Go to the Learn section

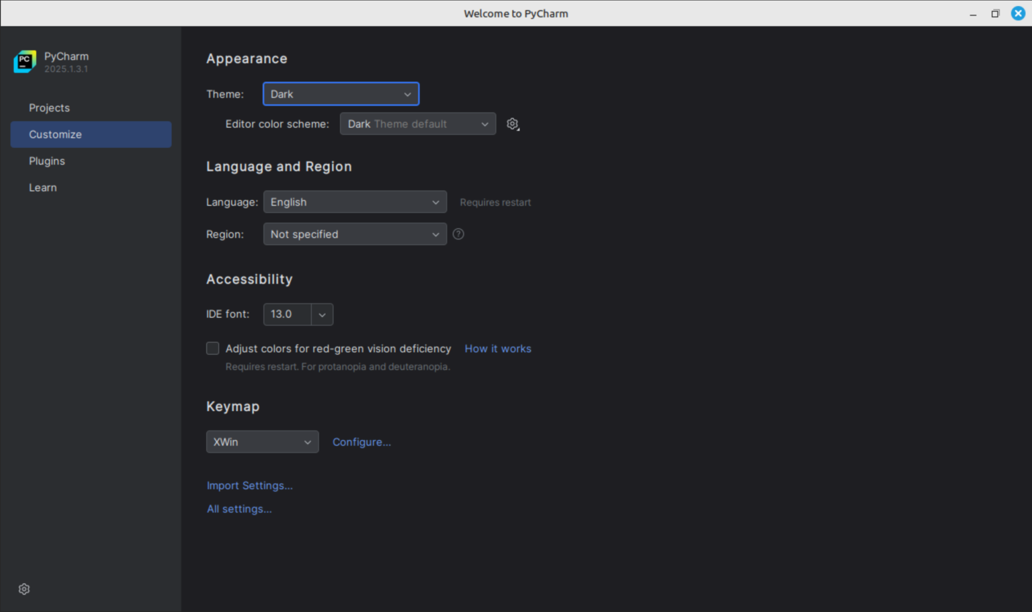[x=42, y=187]
